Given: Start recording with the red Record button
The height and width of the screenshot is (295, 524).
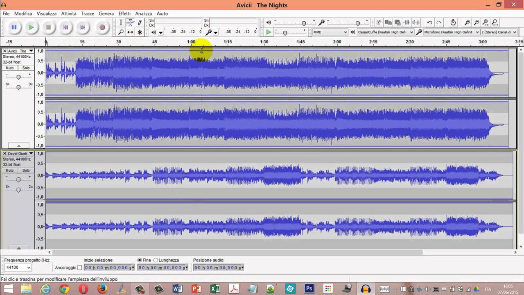Looking at the screenshot, I should point(102,27).
